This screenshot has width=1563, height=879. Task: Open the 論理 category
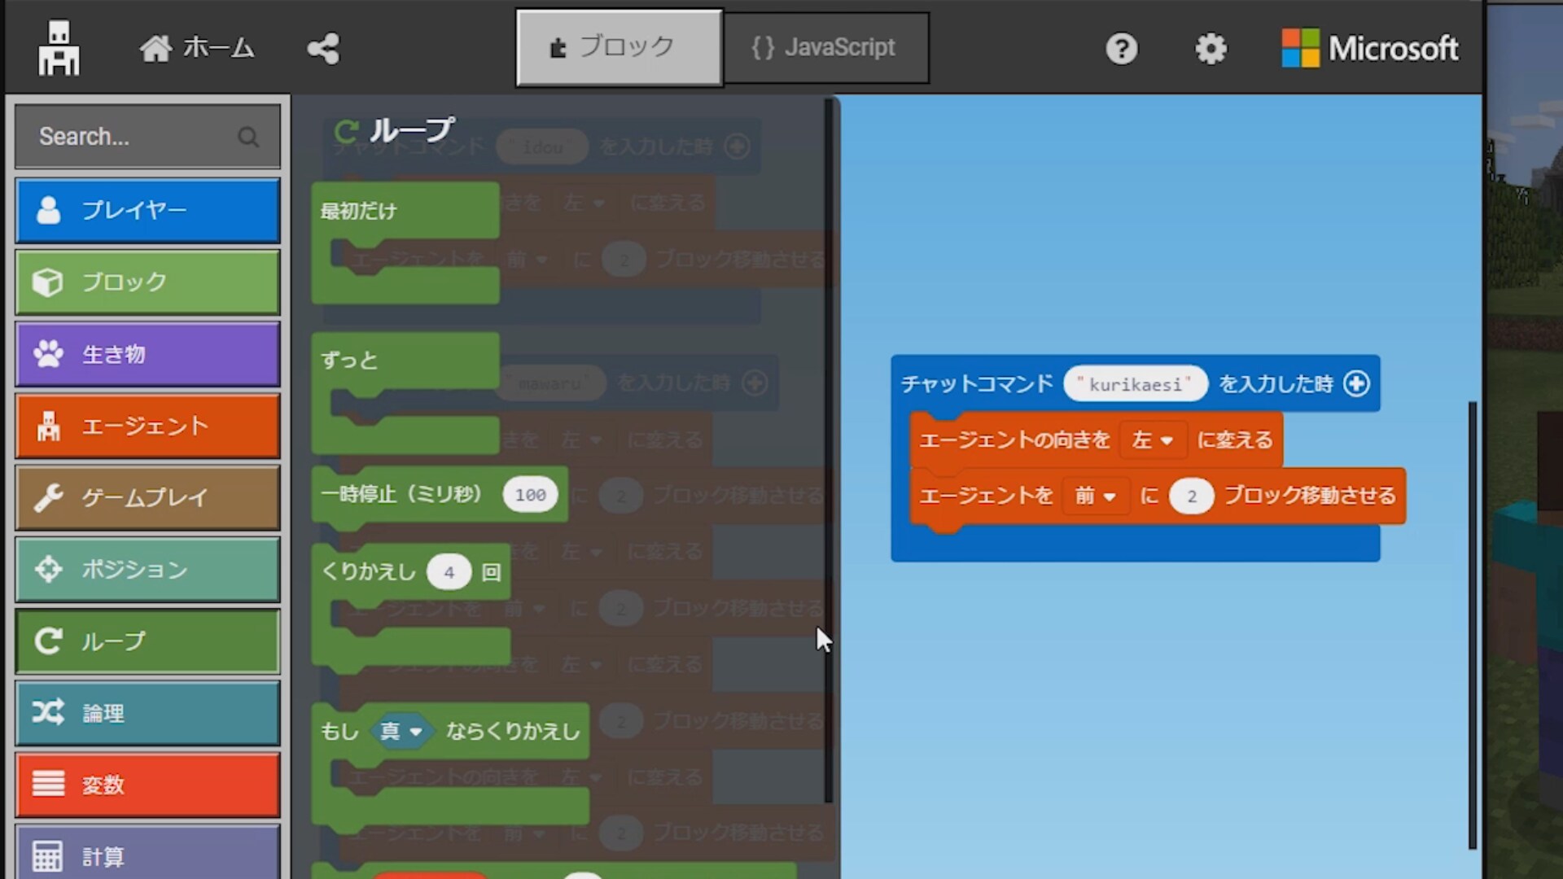pyautogui.click(x=147, y=713)
